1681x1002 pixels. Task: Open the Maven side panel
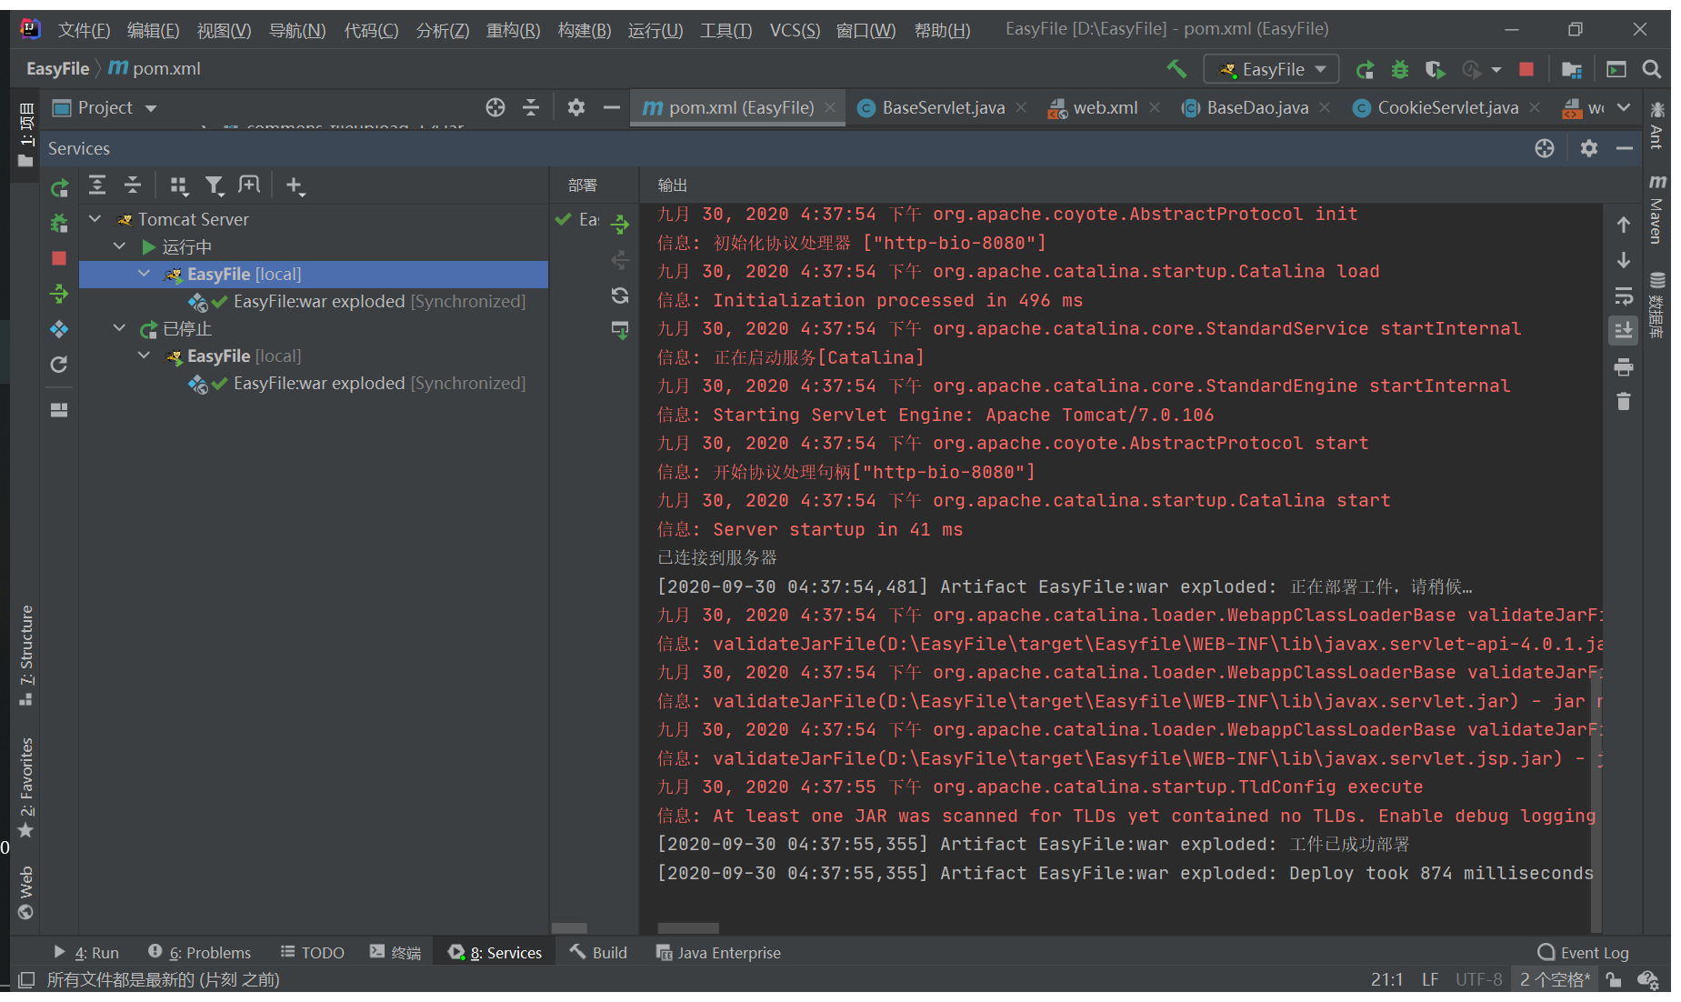point(1656,210)
